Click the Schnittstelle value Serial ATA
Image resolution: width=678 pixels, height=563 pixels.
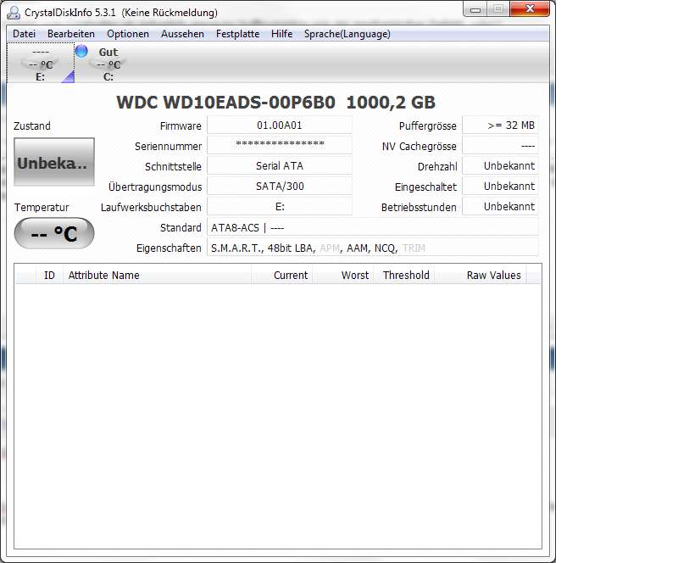(280, 165)
